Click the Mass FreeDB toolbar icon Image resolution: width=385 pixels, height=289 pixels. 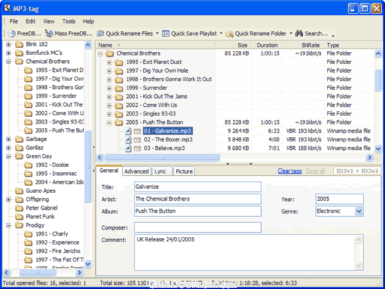tap(49, 34)
